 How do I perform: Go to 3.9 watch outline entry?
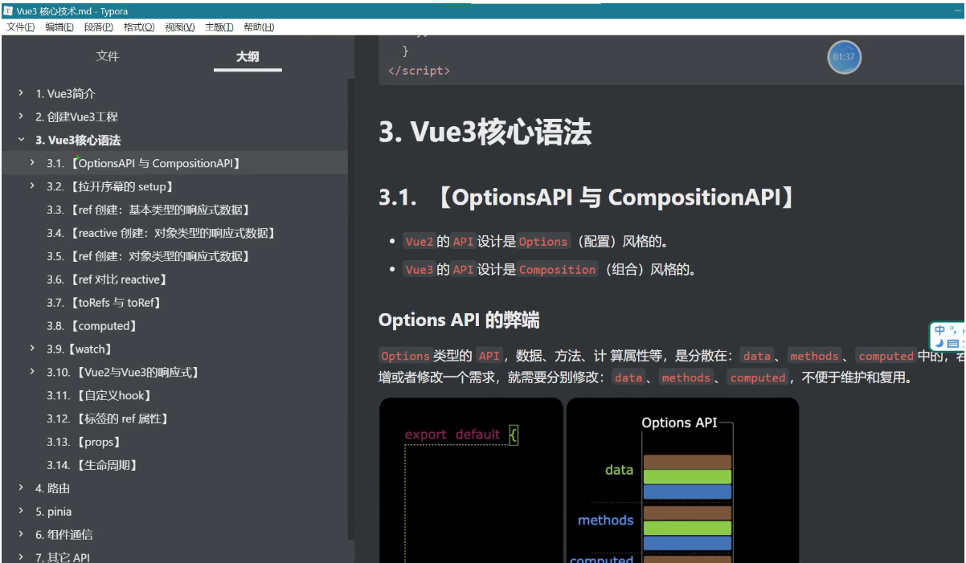click(x=79, y=350)
